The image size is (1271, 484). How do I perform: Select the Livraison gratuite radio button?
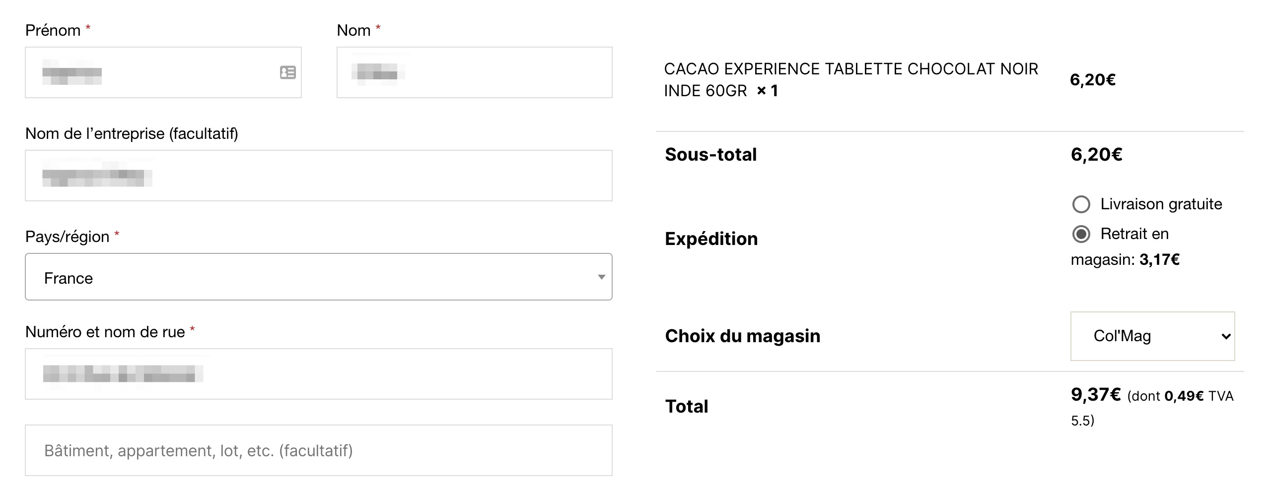point(1081,204)
